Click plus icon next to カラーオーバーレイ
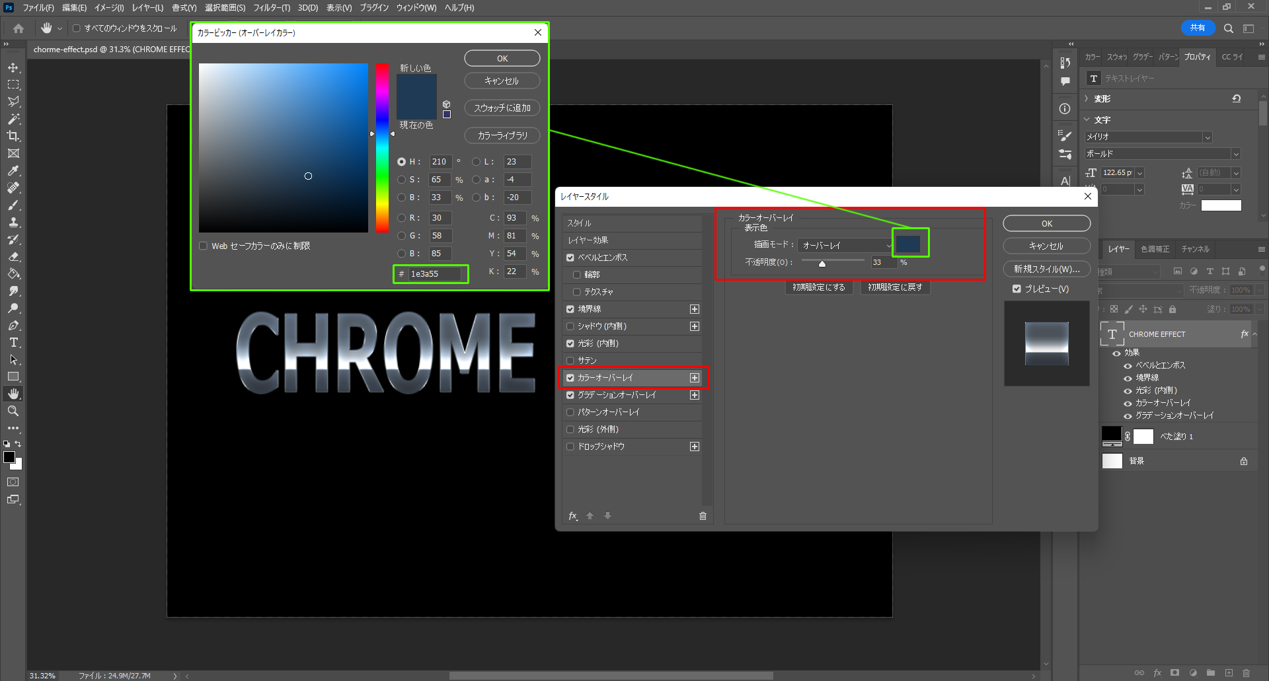 click(694, 378)
